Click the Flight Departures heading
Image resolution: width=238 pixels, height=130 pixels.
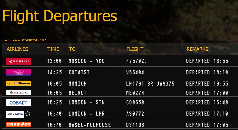point(60,16)
